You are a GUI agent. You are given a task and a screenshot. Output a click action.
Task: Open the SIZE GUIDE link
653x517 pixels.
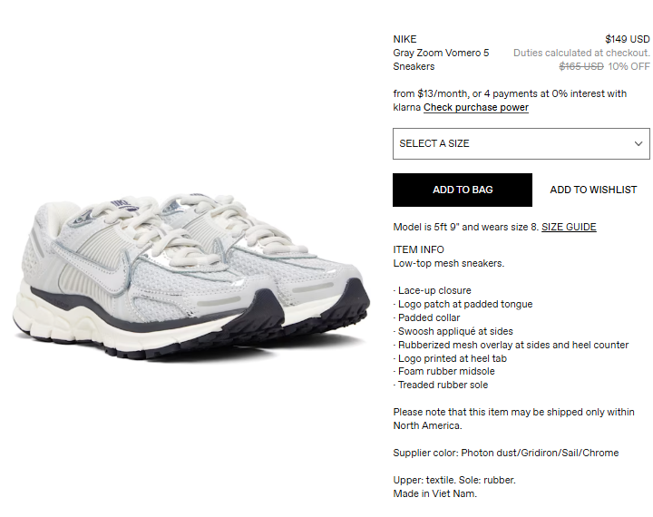point(569,227)
